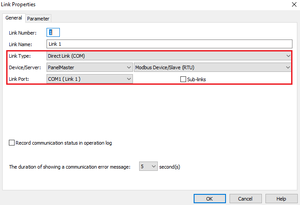300x205 pixels.
Task: Close the Link Properties dialog
Action: click(294, 4)
